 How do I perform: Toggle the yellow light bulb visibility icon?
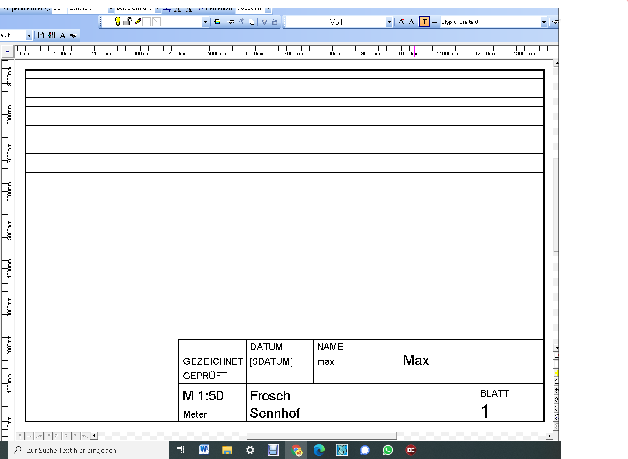118,22
